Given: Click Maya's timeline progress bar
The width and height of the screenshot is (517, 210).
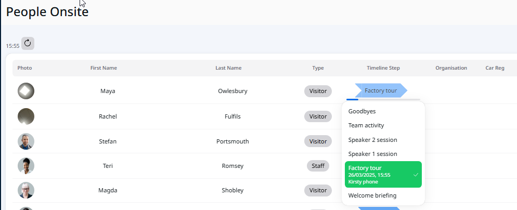Looking at the screenshot, I should [383, 99].
